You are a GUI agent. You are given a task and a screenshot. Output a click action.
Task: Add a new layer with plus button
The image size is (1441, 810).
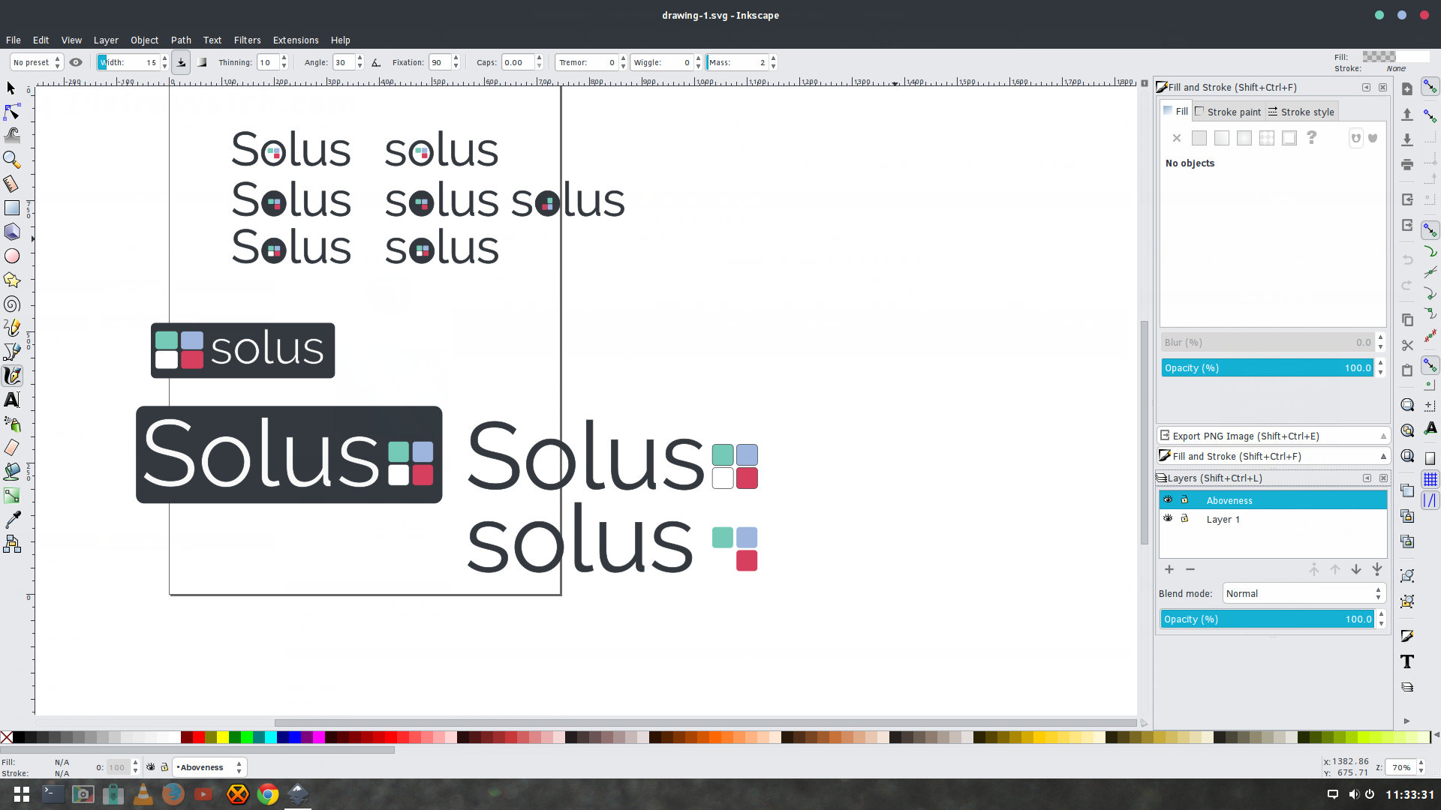tap(1169, 569)
